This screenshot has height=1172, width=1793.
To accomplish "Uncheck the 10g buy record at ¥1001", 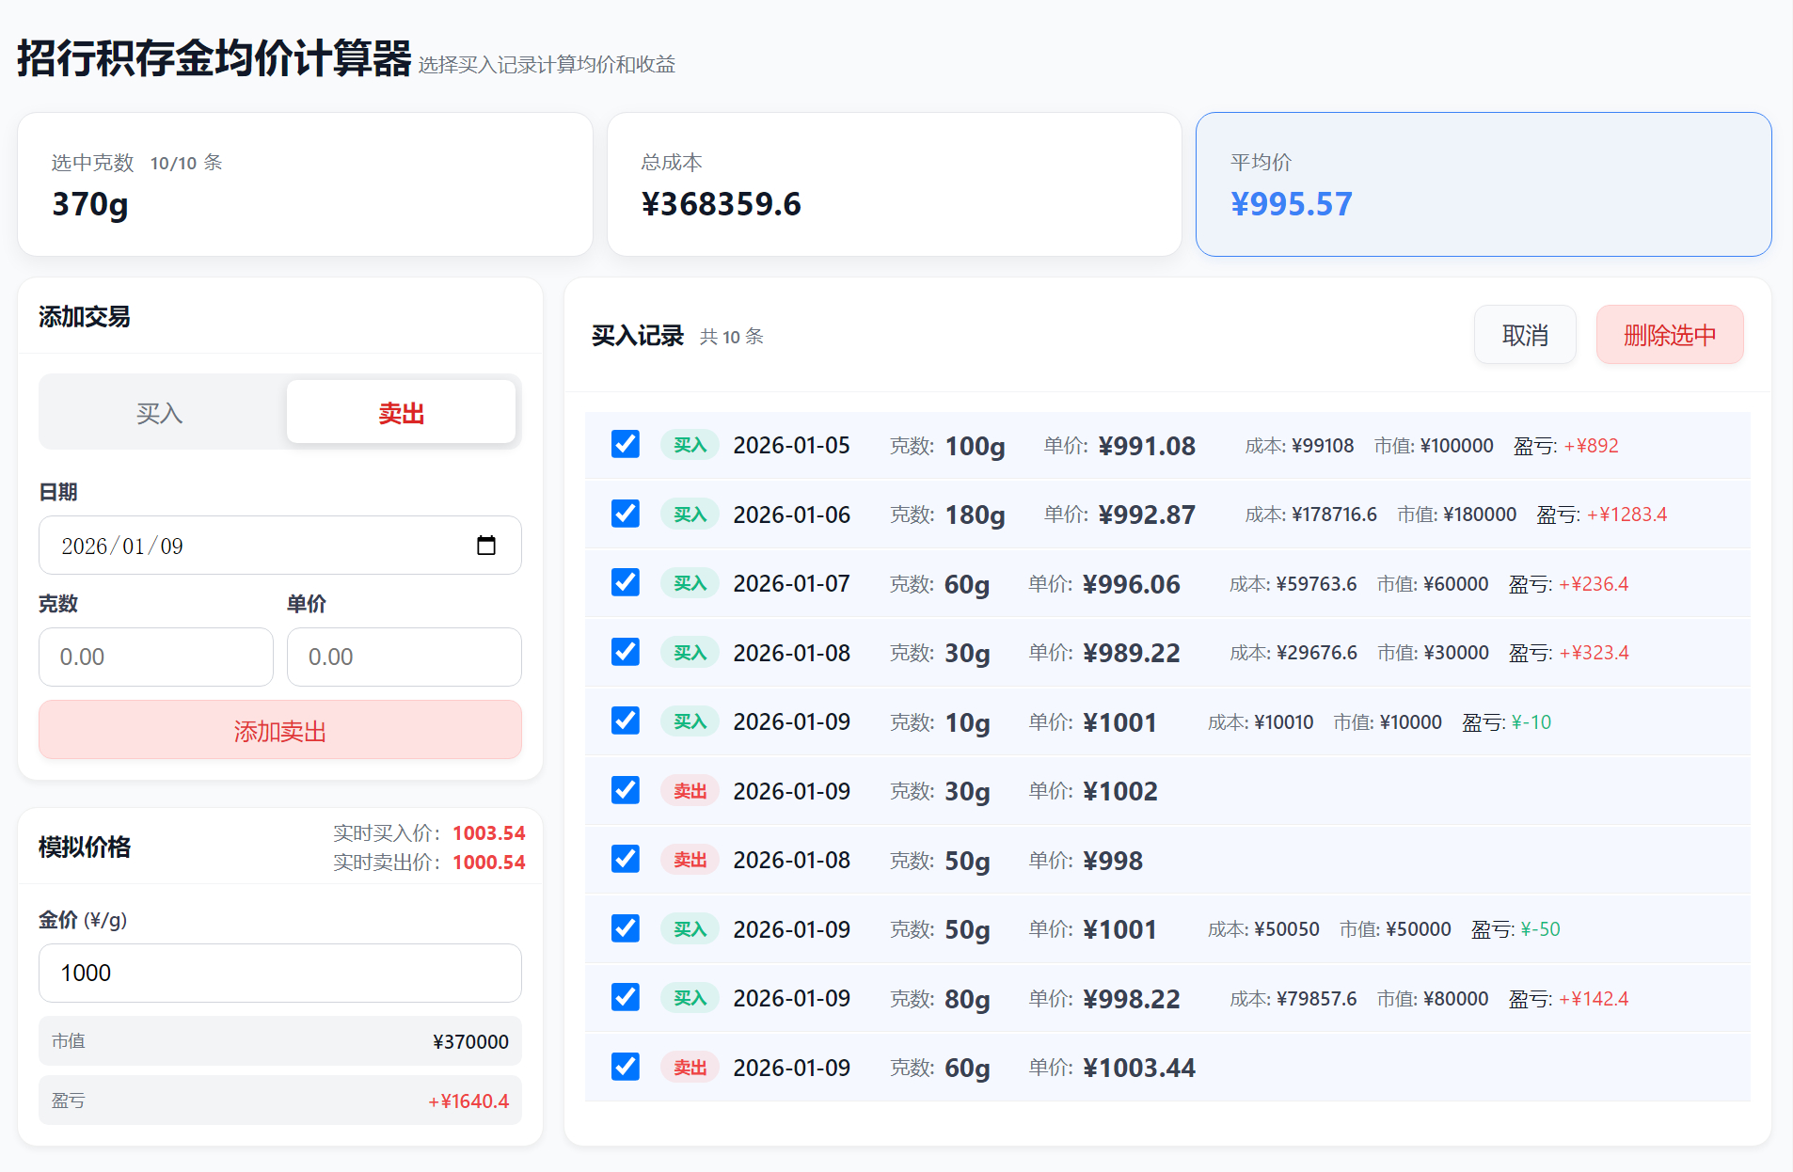I will tap(625, 721).
